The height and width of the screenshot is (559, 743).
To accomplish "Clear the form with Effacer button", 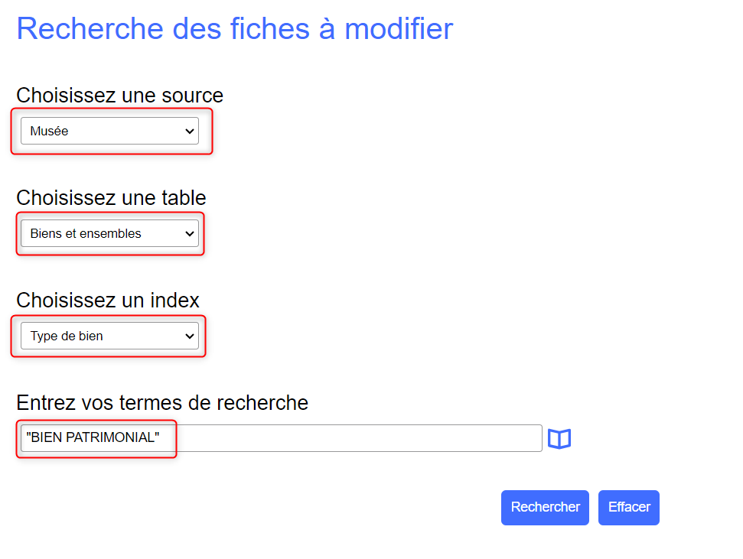I will point(629,507).
